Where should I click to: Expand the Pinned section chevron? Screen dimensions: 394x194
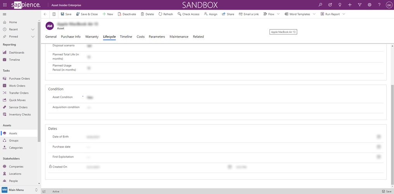point(33,37)
